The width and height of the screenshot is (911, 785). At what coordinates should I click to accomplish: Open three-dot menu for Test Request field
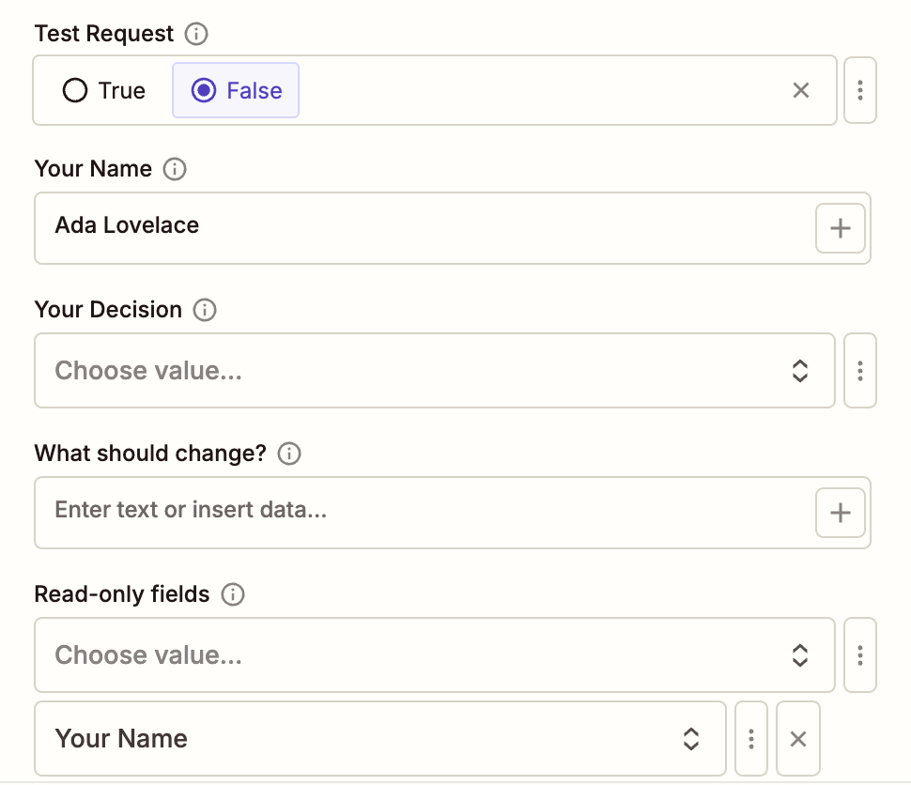860,90
